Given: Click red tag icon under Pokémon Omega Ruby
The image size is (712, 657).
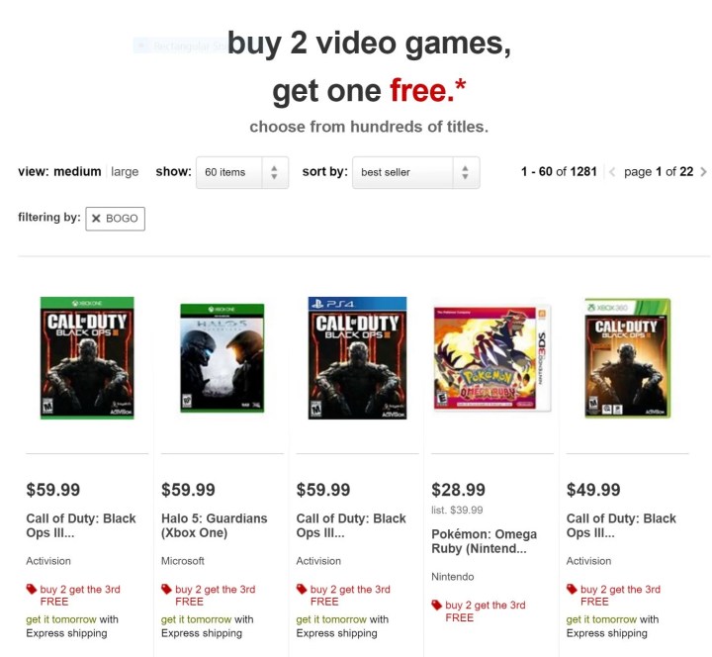Looking at the screenshot, I should click(x=436, y=605).
